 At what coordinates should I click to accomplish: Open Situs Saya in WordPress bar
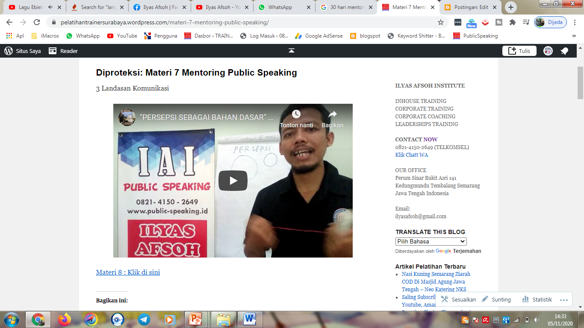[x=23, y=51]
